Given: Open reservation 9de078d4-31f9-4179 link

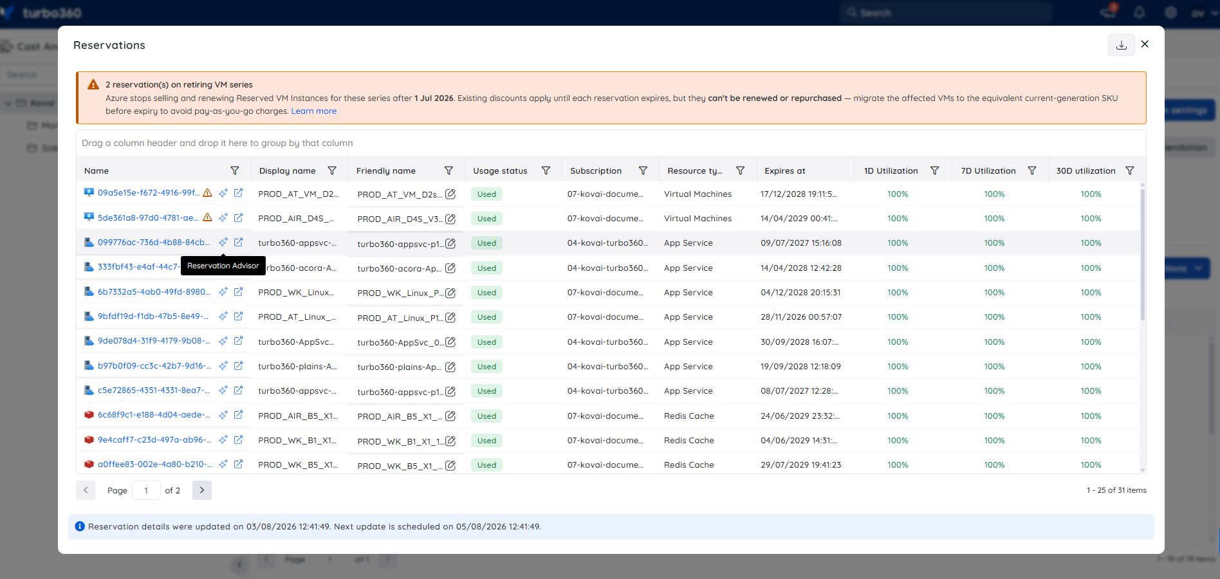Looking at the screenshot, I should point(154,341).
